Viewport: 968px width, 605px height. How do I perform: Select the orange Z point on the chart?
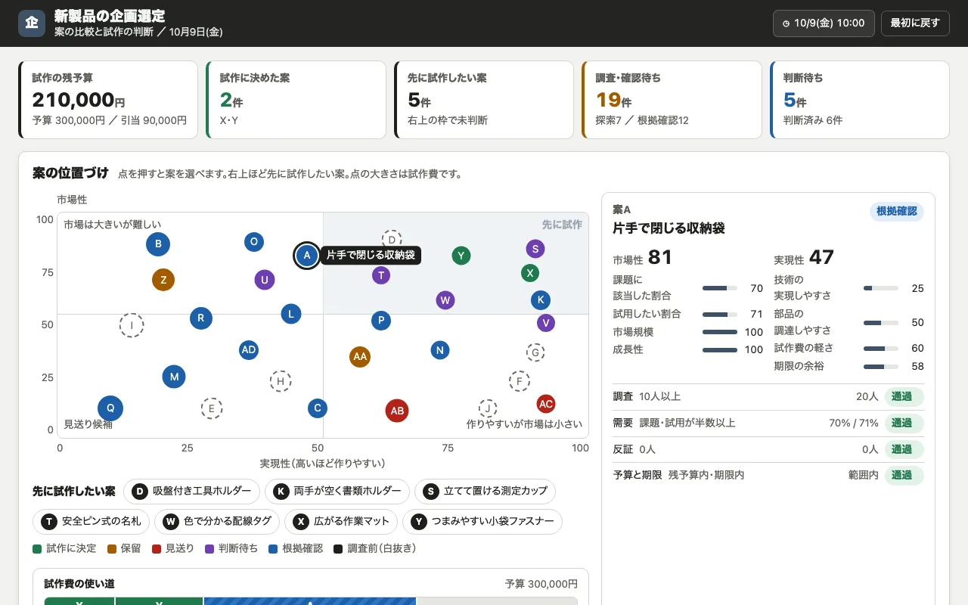tap(163, 280)
